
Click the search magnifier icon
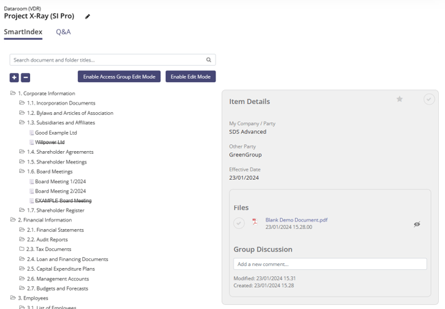209,60
